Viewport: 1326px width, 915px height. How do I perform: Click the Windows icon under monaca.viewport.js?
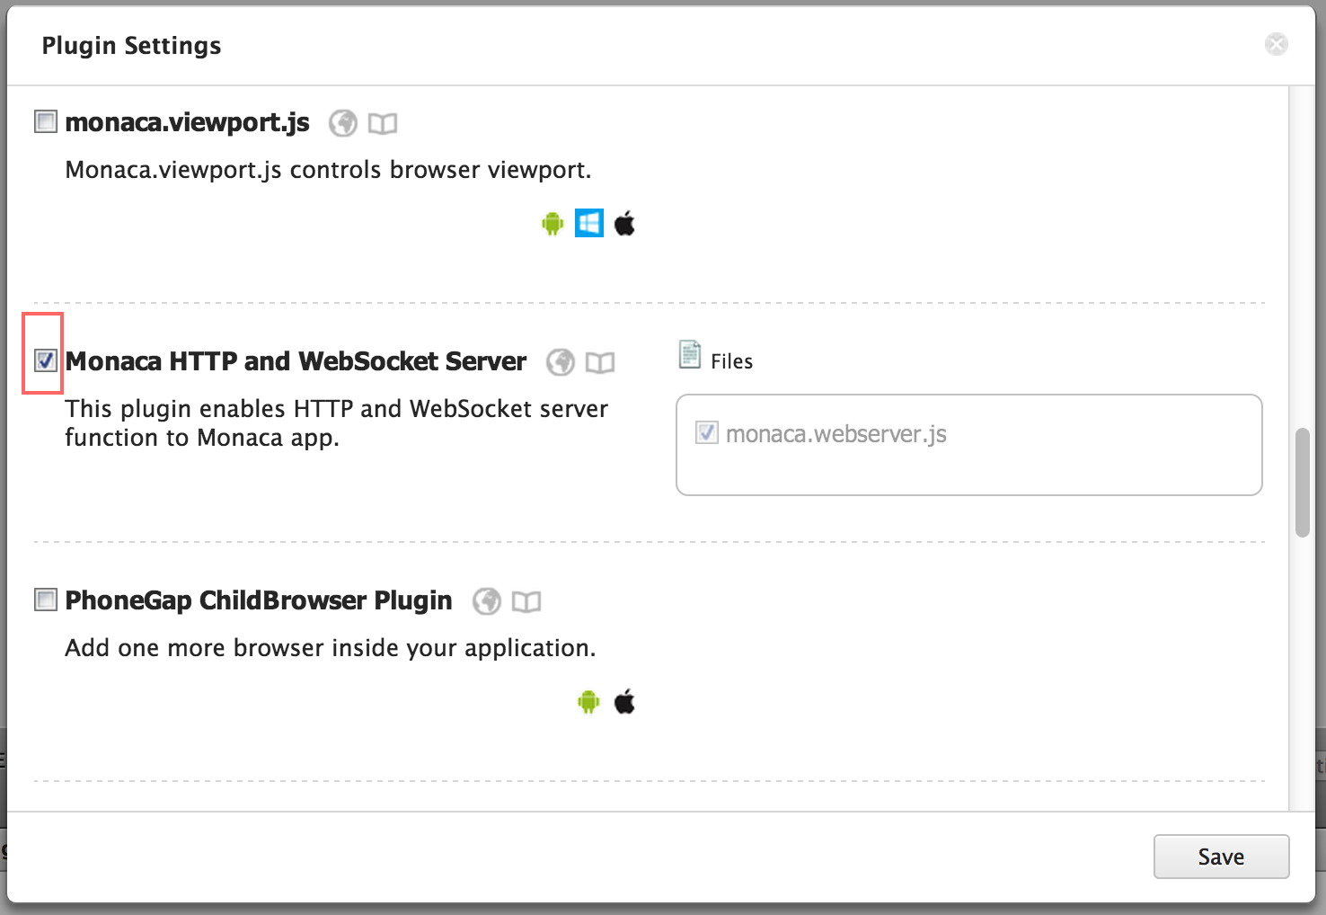[589, 223]
